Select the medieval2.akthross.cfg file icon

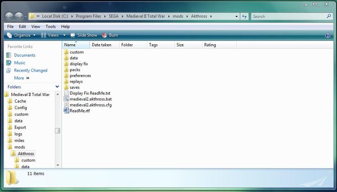point(67,105)
